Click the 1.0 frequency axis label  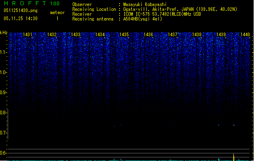pyautogui.click(x=4, y=72)
